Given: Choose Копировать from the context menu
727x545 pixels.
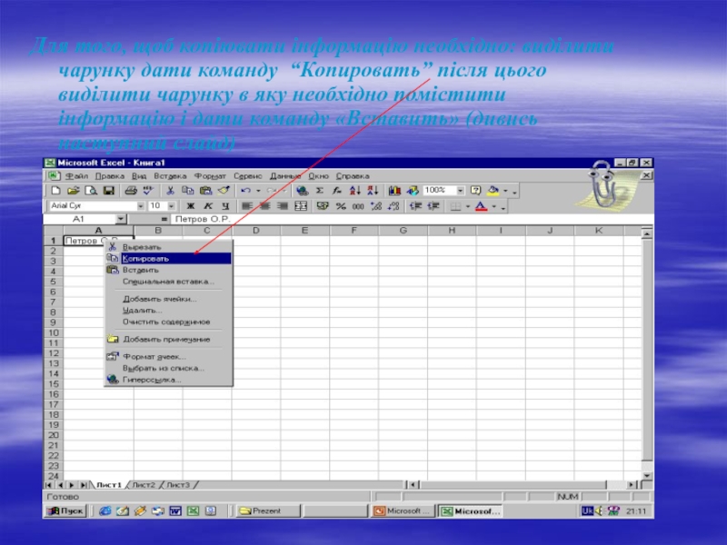Looking at the screenshot, I should (168, 258).
